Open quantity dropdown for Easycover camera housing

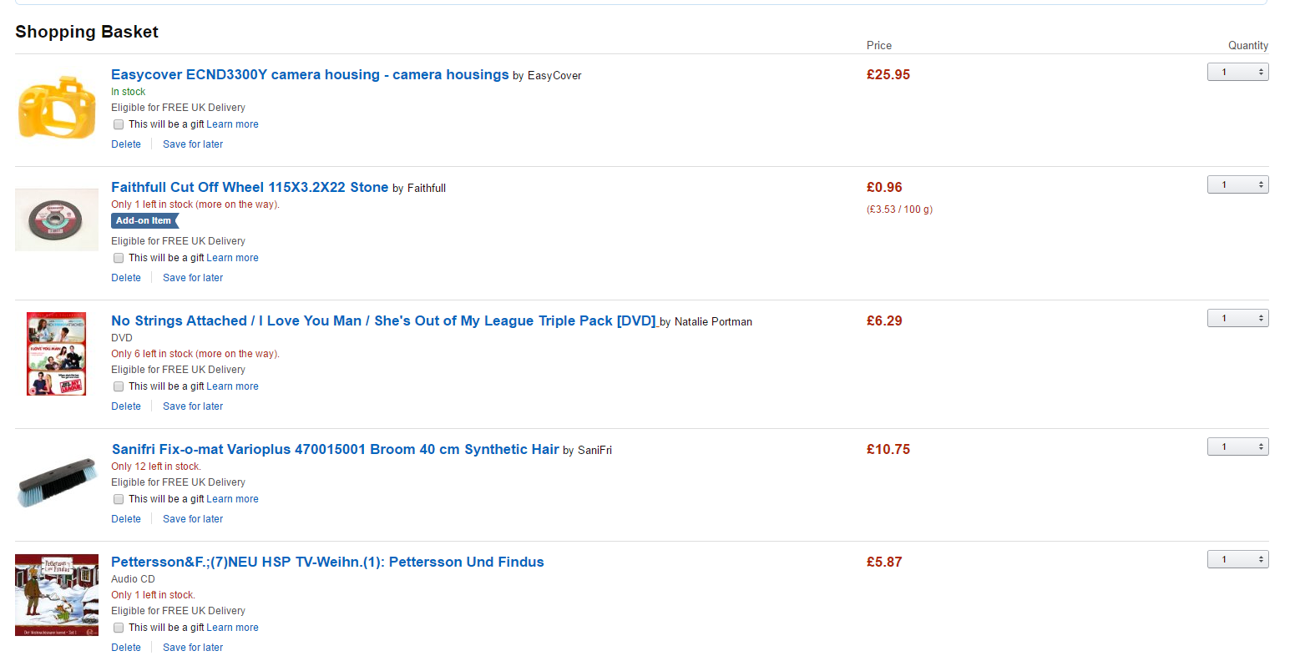click(x=1237, y=73)
